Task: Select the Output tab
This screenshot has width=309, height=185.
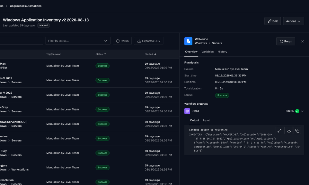Action: tap(194, 120)
